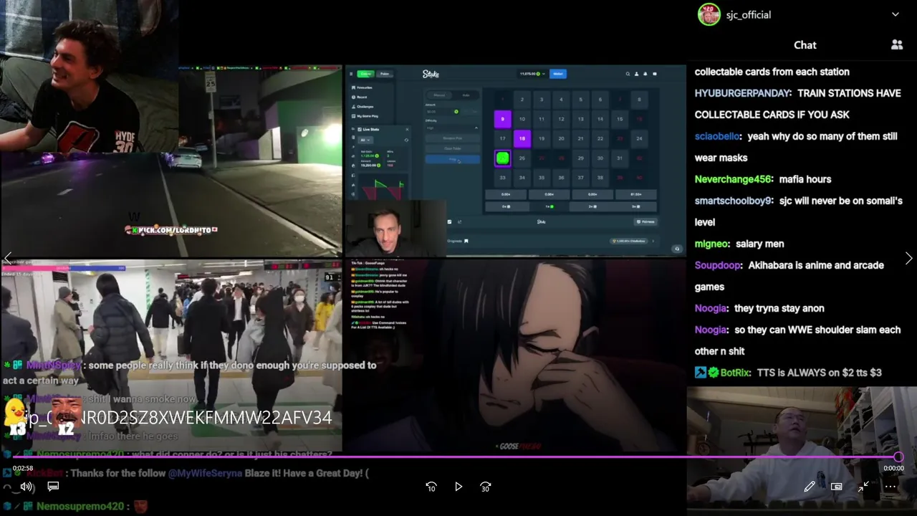Viewport: 917px width, 516px height.
Task: Click Neverchange456 in the chat
Action: coord(733,179)
